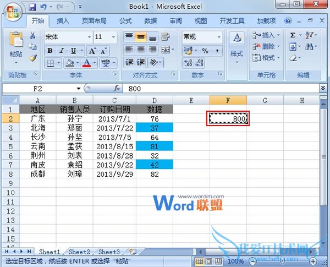The width and height of the screenshot is (330, 267).
Task: Apply fill color bucket to cell
Action: 70,63
